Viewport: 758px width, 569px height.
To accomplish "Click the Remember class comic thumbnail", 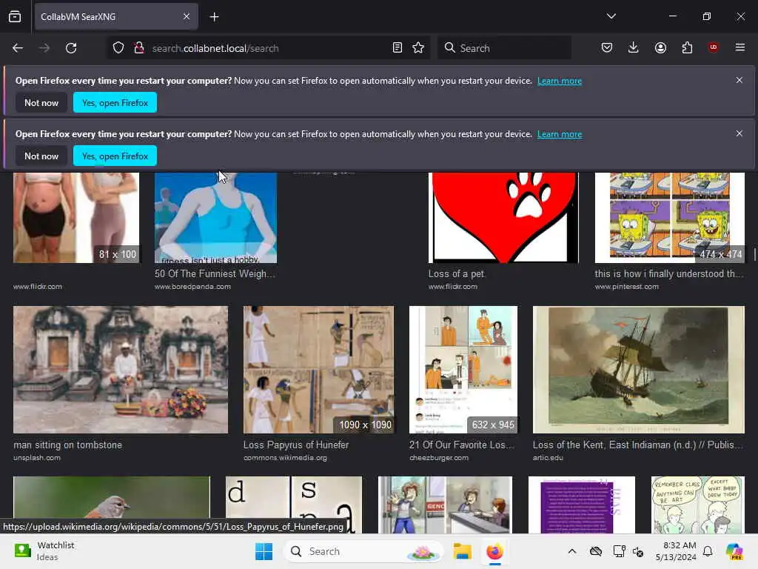I will pos(697,505).
